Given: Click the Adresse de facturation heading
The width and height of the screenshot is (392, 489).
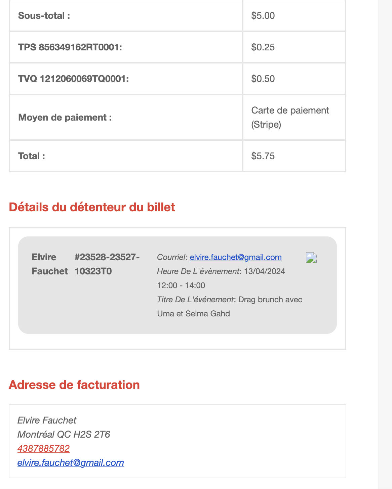Looking at the screenshot, I should (74, 385).
